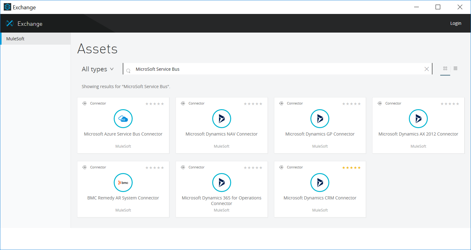Click the Exchange app icon in title bar
The width and height of the screenshot is (471, 250).
coord(7,7)
